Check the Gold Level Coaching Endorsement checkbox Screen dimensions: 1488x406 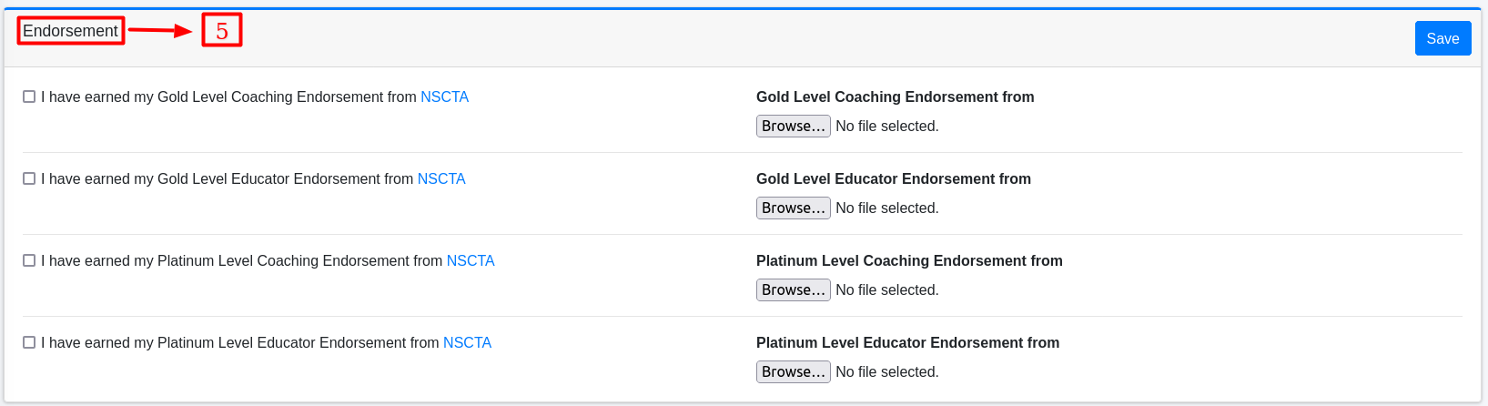29,96
